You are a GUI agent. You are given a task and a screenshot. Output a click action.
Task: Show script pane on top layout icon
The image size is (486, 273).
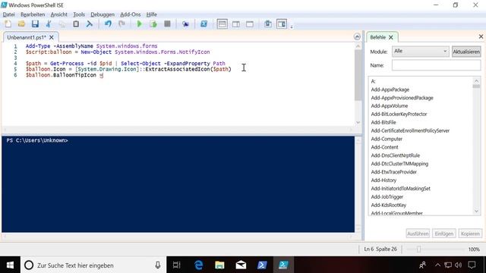[x=222, y=24]
